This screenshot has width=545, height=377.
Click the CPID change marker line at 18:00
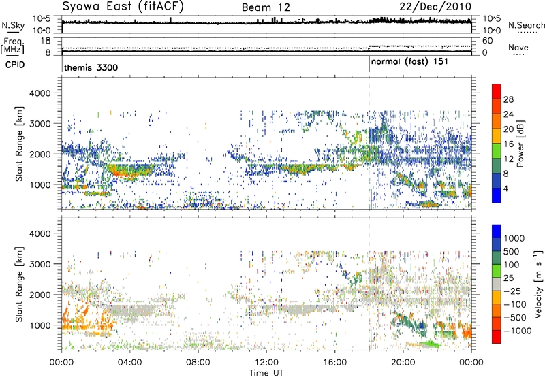[369, 65]
